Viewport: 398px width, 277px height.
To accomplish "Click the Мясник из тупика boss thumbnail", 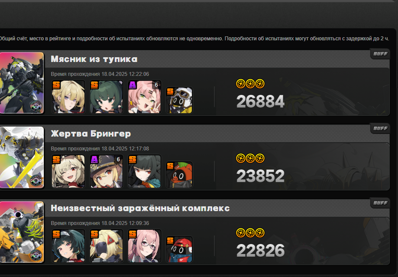I will [22, 83].
